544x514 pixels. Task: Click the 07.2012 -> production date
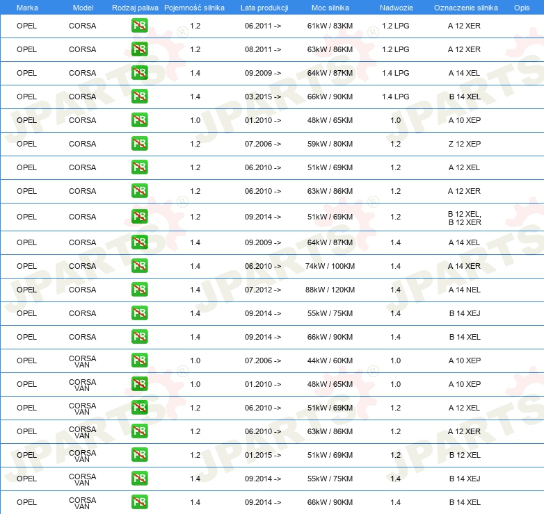coord(263,290)
